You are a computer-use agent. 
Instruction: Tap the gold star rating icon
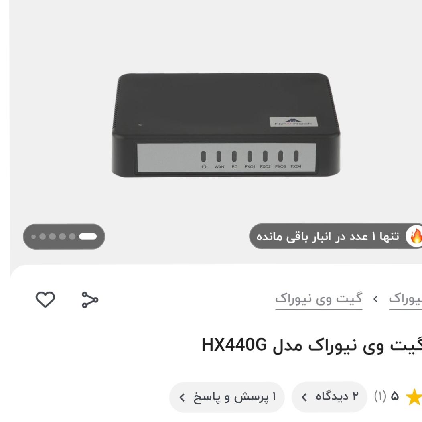point(414,397)
